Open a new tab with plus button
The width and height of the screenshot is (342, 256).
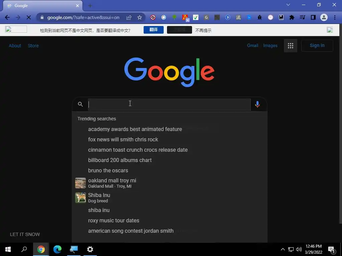pyautogui.click(x=90, y=6)
